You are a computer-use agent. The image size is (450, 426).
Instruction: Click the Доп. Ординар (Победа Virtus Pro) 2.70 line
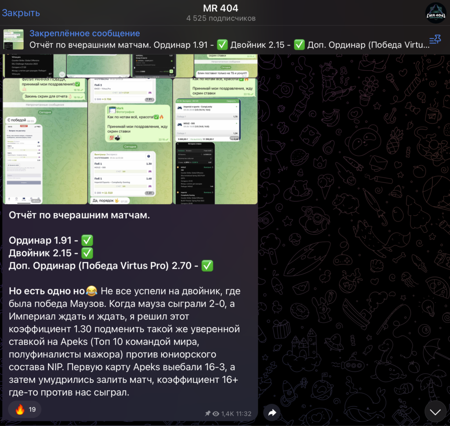click(111, 266)
